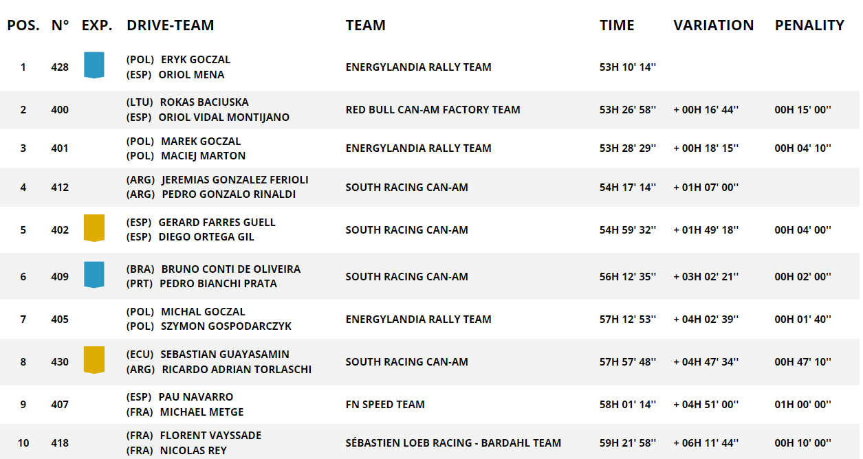The height and width of the screenshot is (459, 863).
Task: Click co-driver Michael Metge's name
Action: tap(201, 412)
